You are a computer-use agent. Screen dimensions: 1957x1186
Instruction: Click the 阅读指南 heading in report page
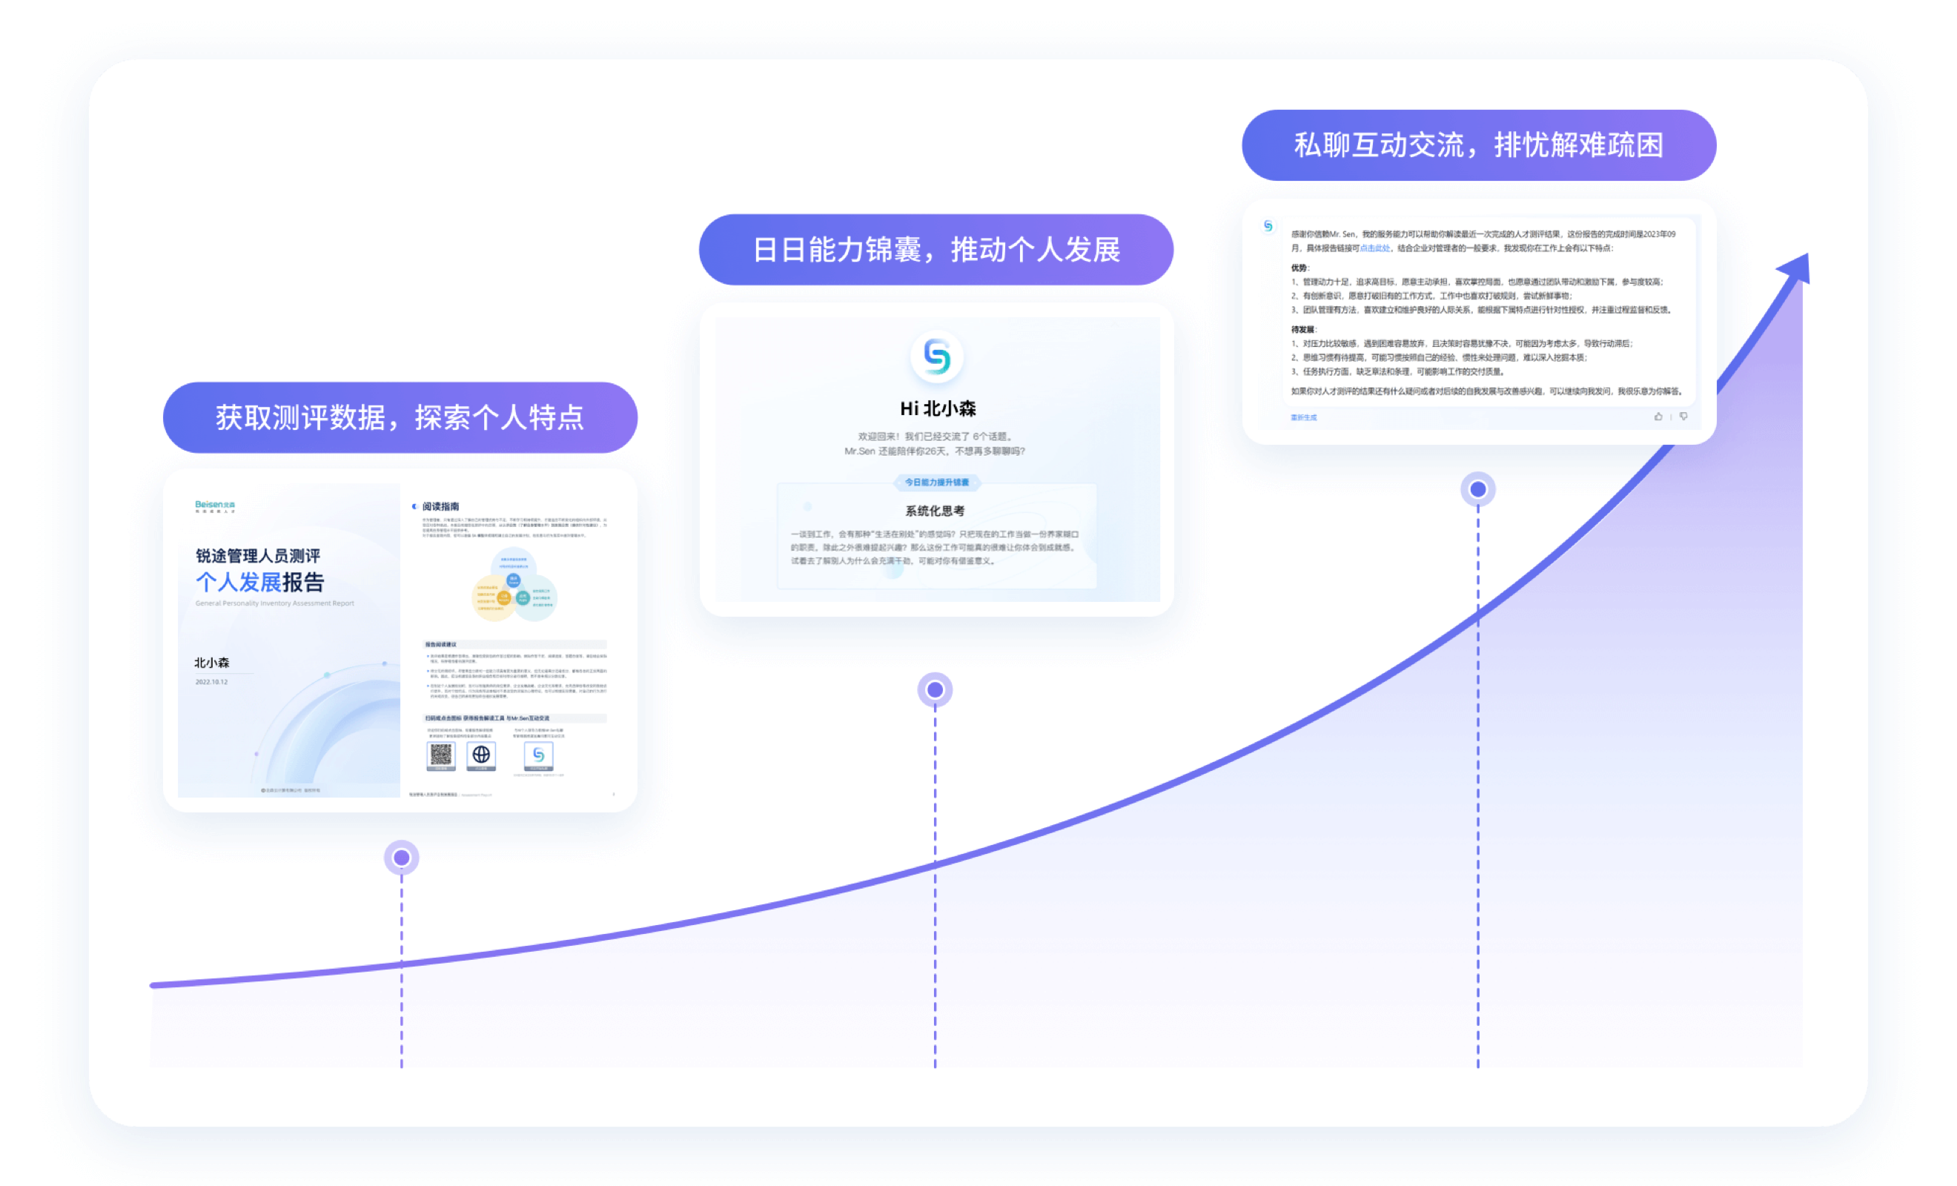click(x=440, y=506)
